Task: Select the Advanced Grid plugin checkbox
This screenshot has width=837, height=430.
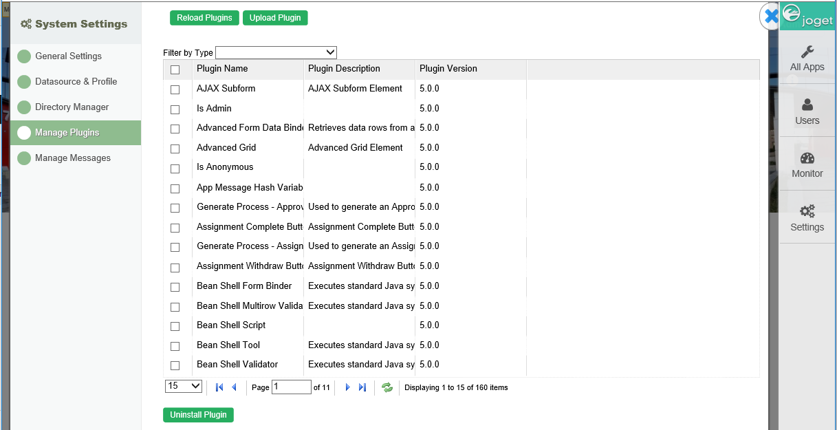Action: click(175, 149)
